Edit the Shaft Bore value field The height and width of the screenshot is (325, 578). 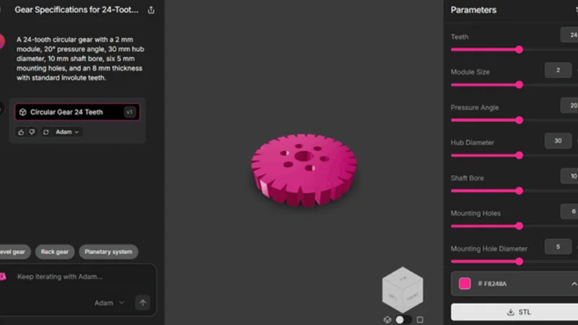569,176
